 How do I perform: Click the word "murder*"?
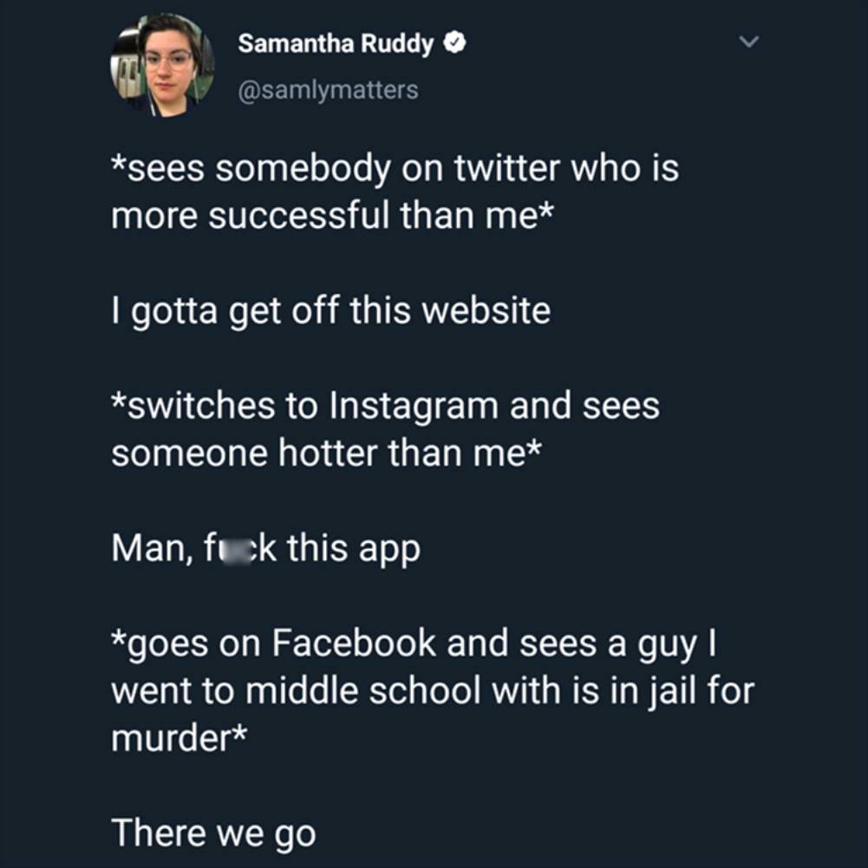(x=179, y=739)
